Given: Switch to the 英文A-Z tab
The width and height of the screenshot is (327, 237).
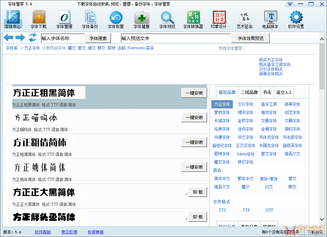Looking at the screenshot, I should 284,92.
